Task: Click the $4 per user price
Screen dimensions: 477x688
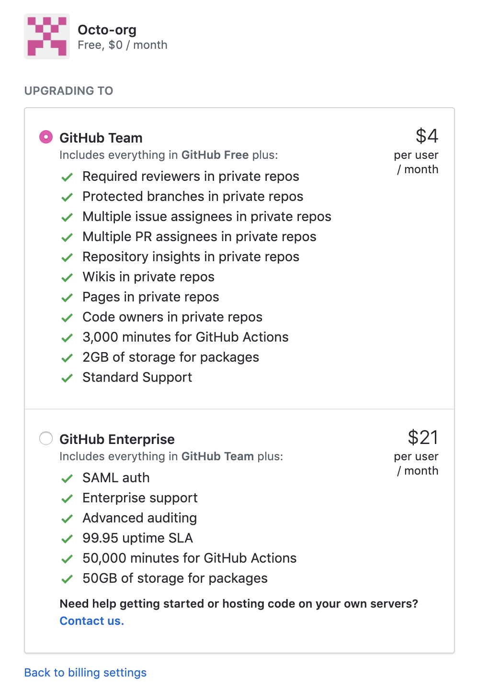Action: (426, 136)
